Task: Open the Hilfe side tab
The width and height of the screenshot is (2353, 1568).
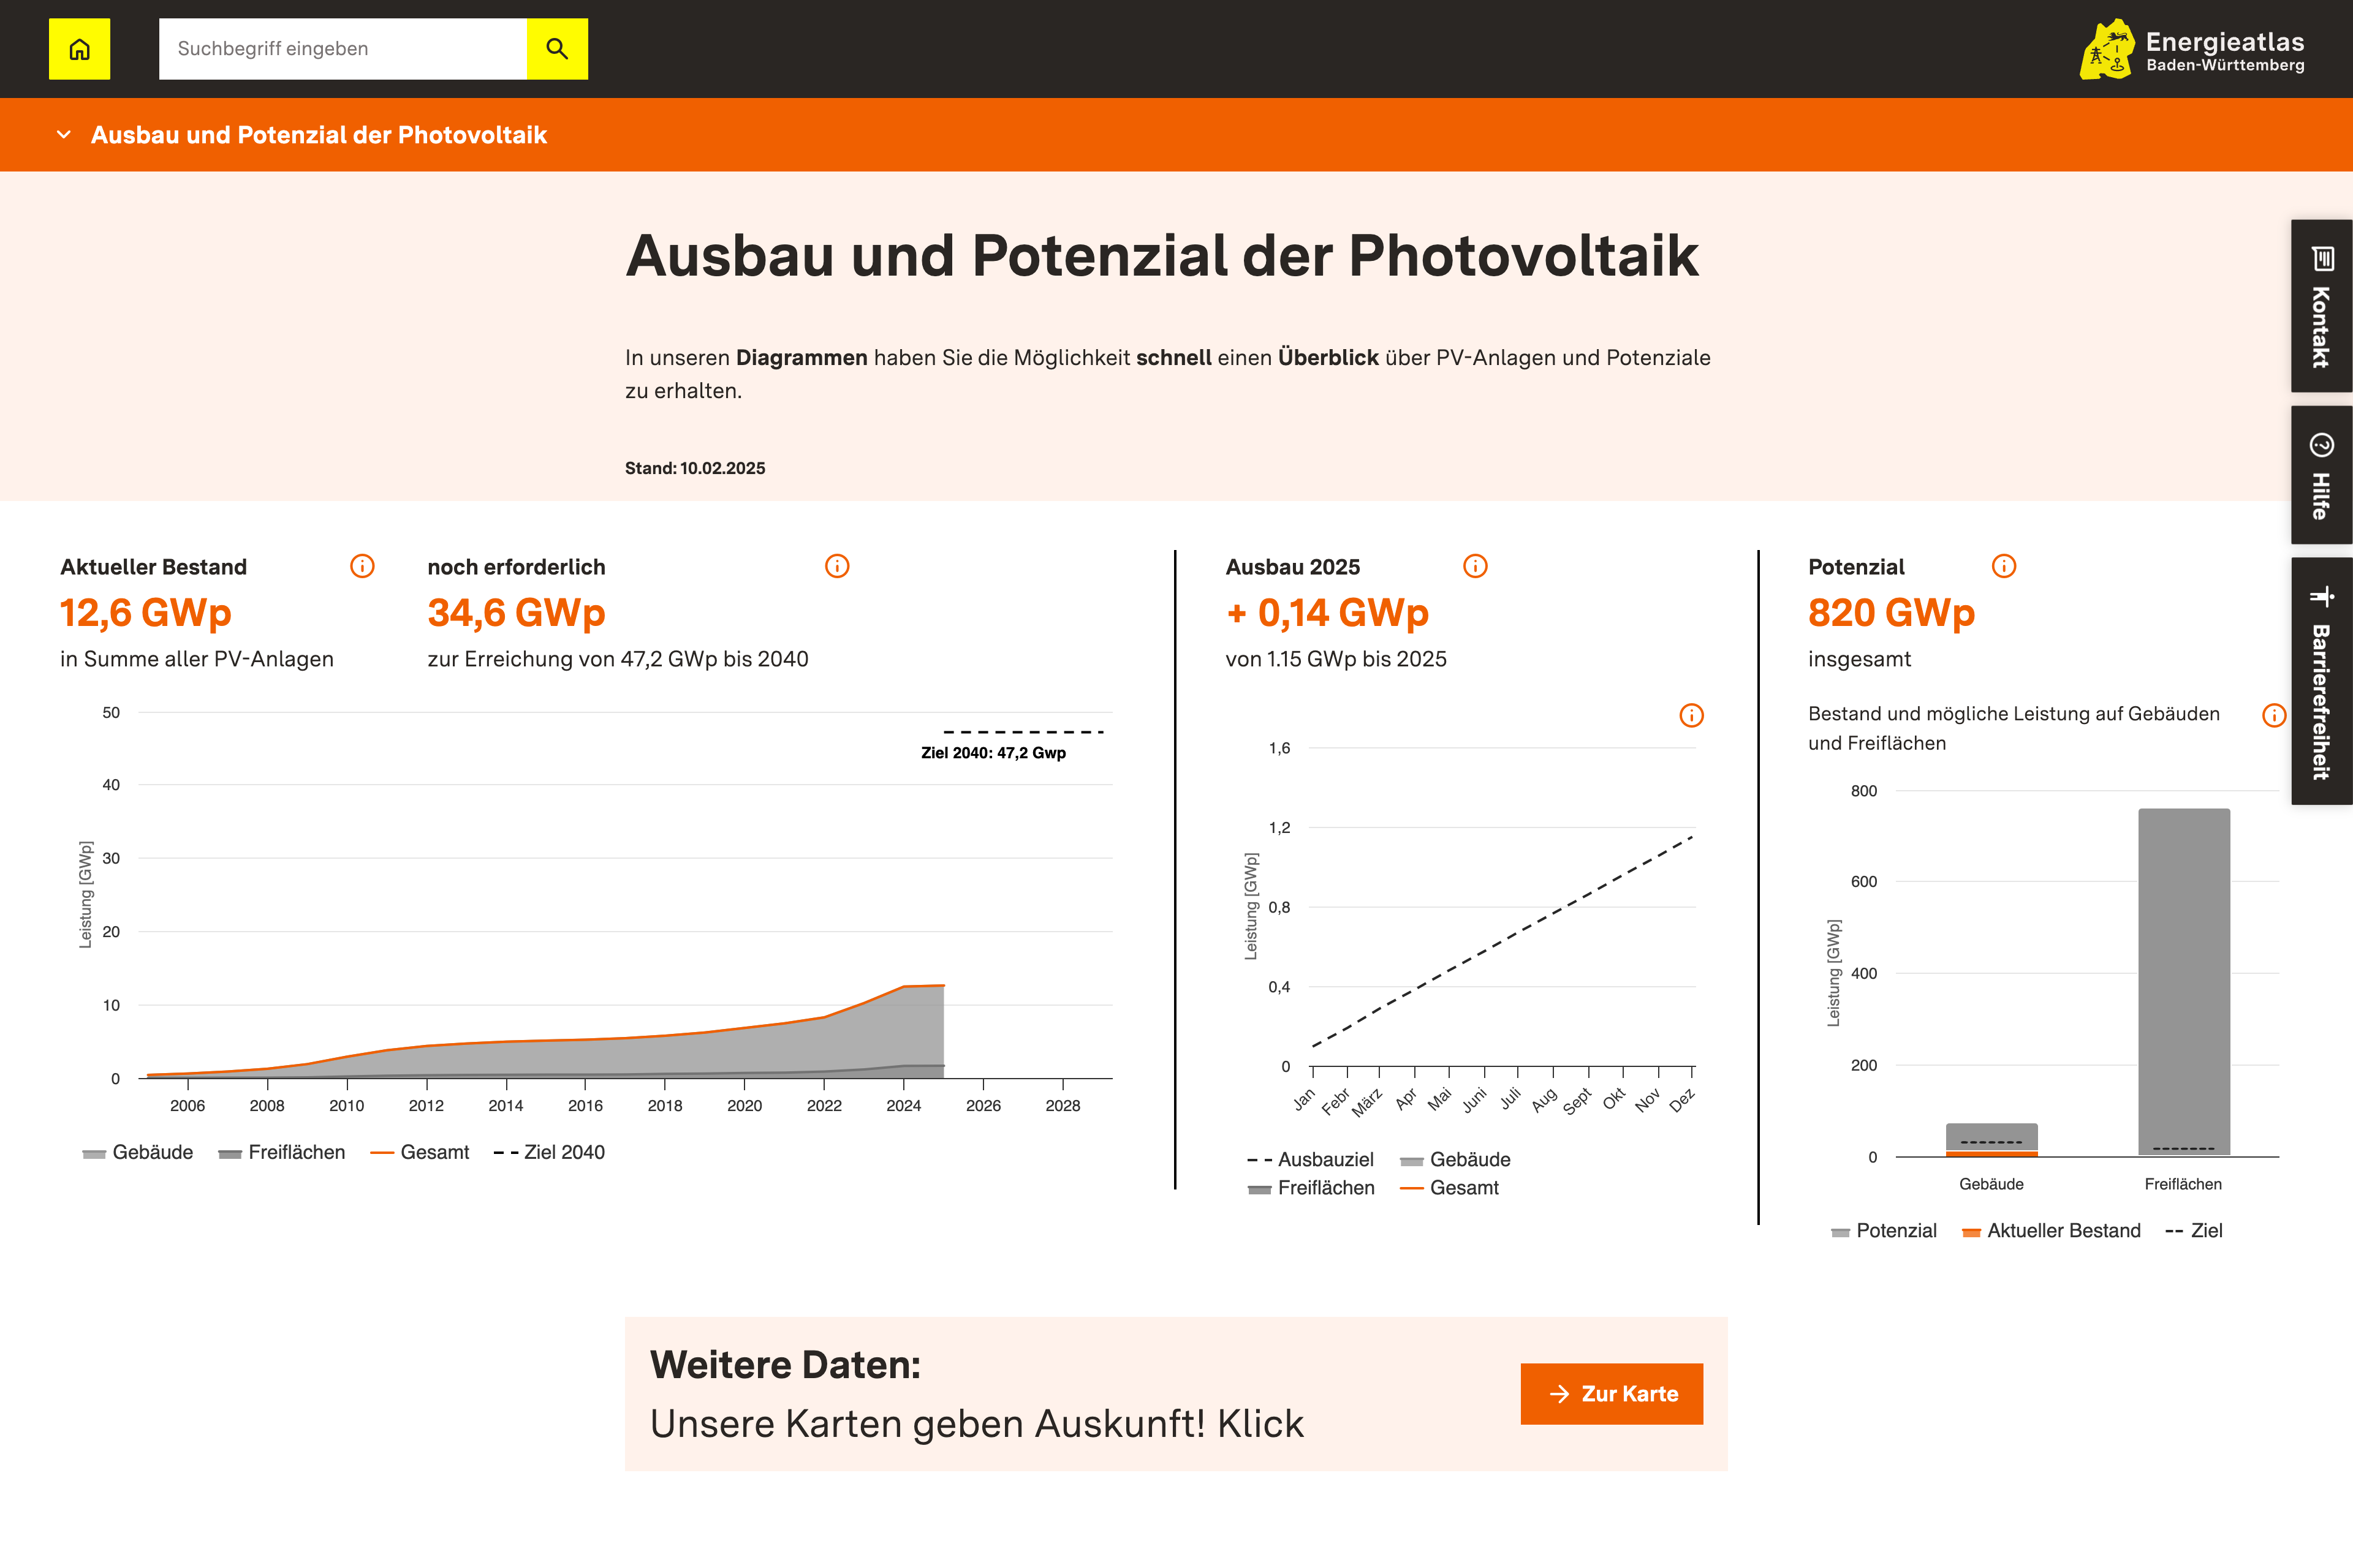Action: click(2321, 475)
